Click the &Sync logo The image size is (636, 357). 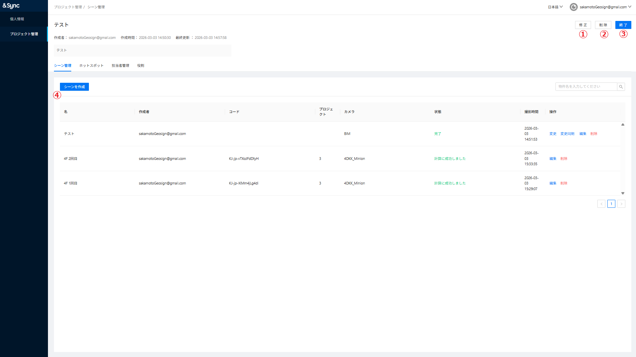coord(11,6)
